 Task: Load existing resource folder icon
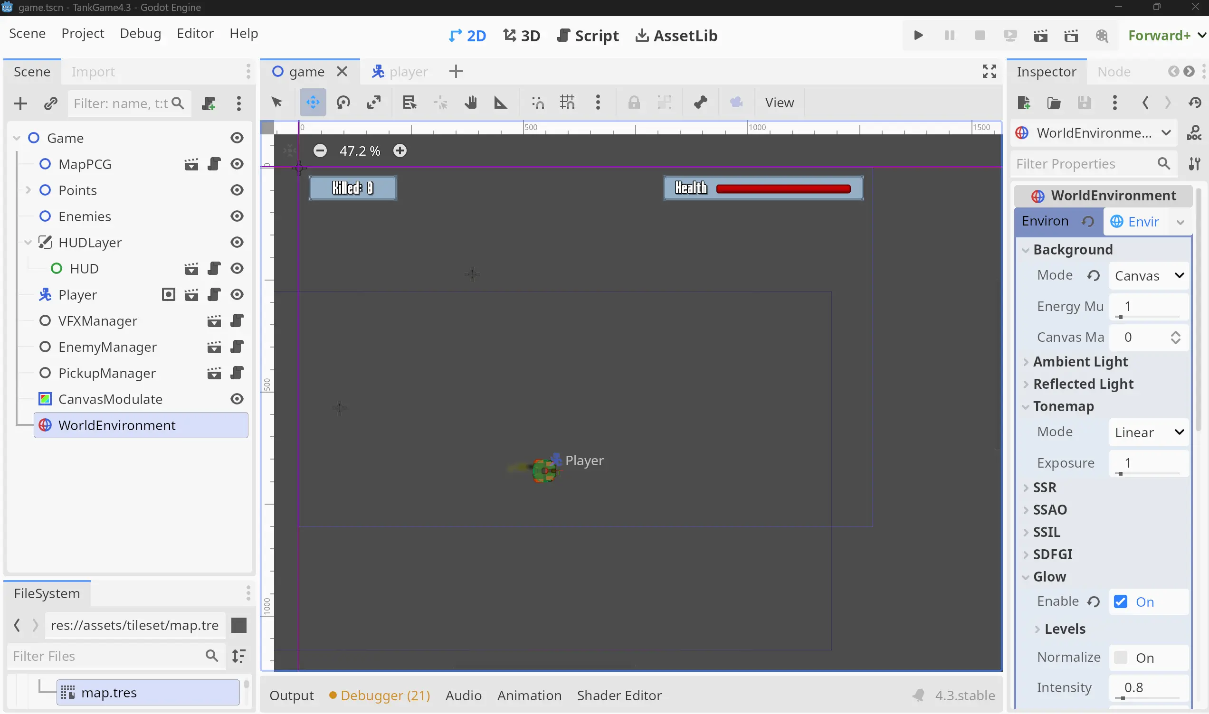click(1054, 103)
